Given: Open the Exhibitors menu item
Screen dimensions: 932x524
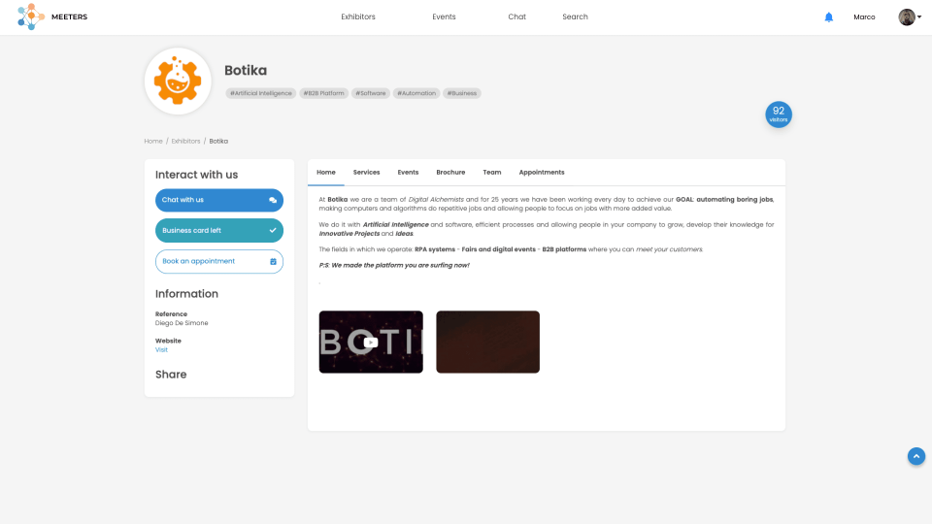Looking at the screenshot, I should click(358, 16).
